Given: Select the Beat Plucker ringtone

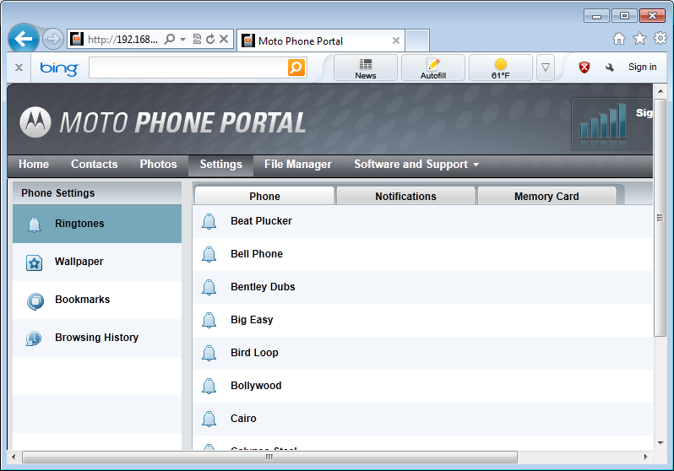Looking at the screenshot, I should point(423,221).
